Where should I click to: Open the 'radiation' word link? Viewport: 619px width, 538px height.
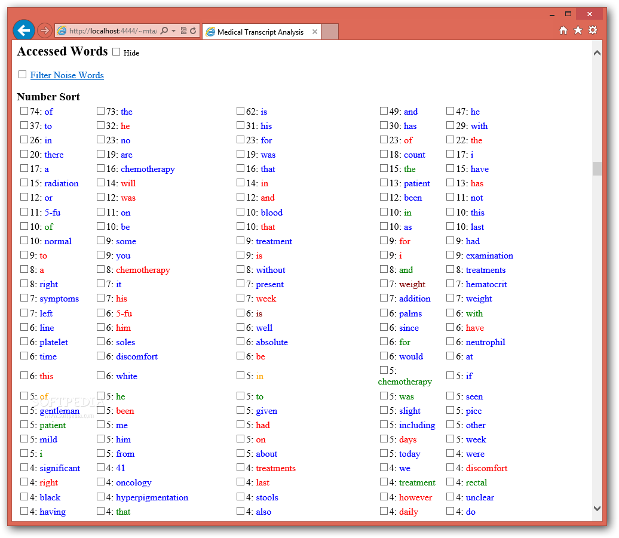[x=61, y=183]
